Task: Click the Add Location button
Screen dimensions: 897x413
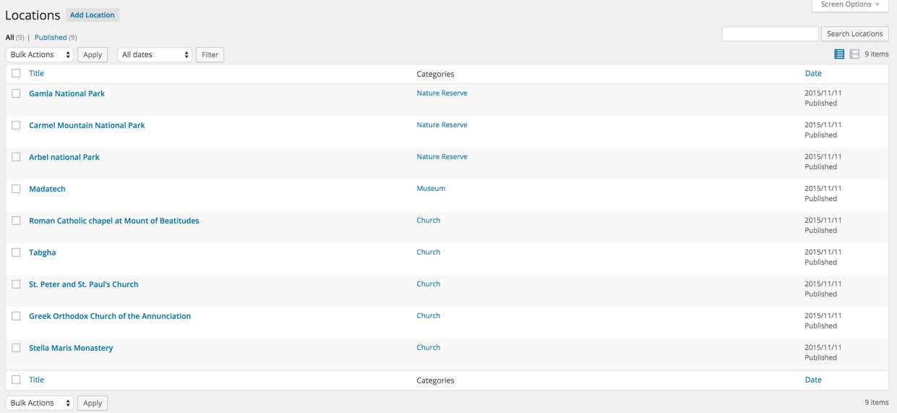Action: [93, 15]
